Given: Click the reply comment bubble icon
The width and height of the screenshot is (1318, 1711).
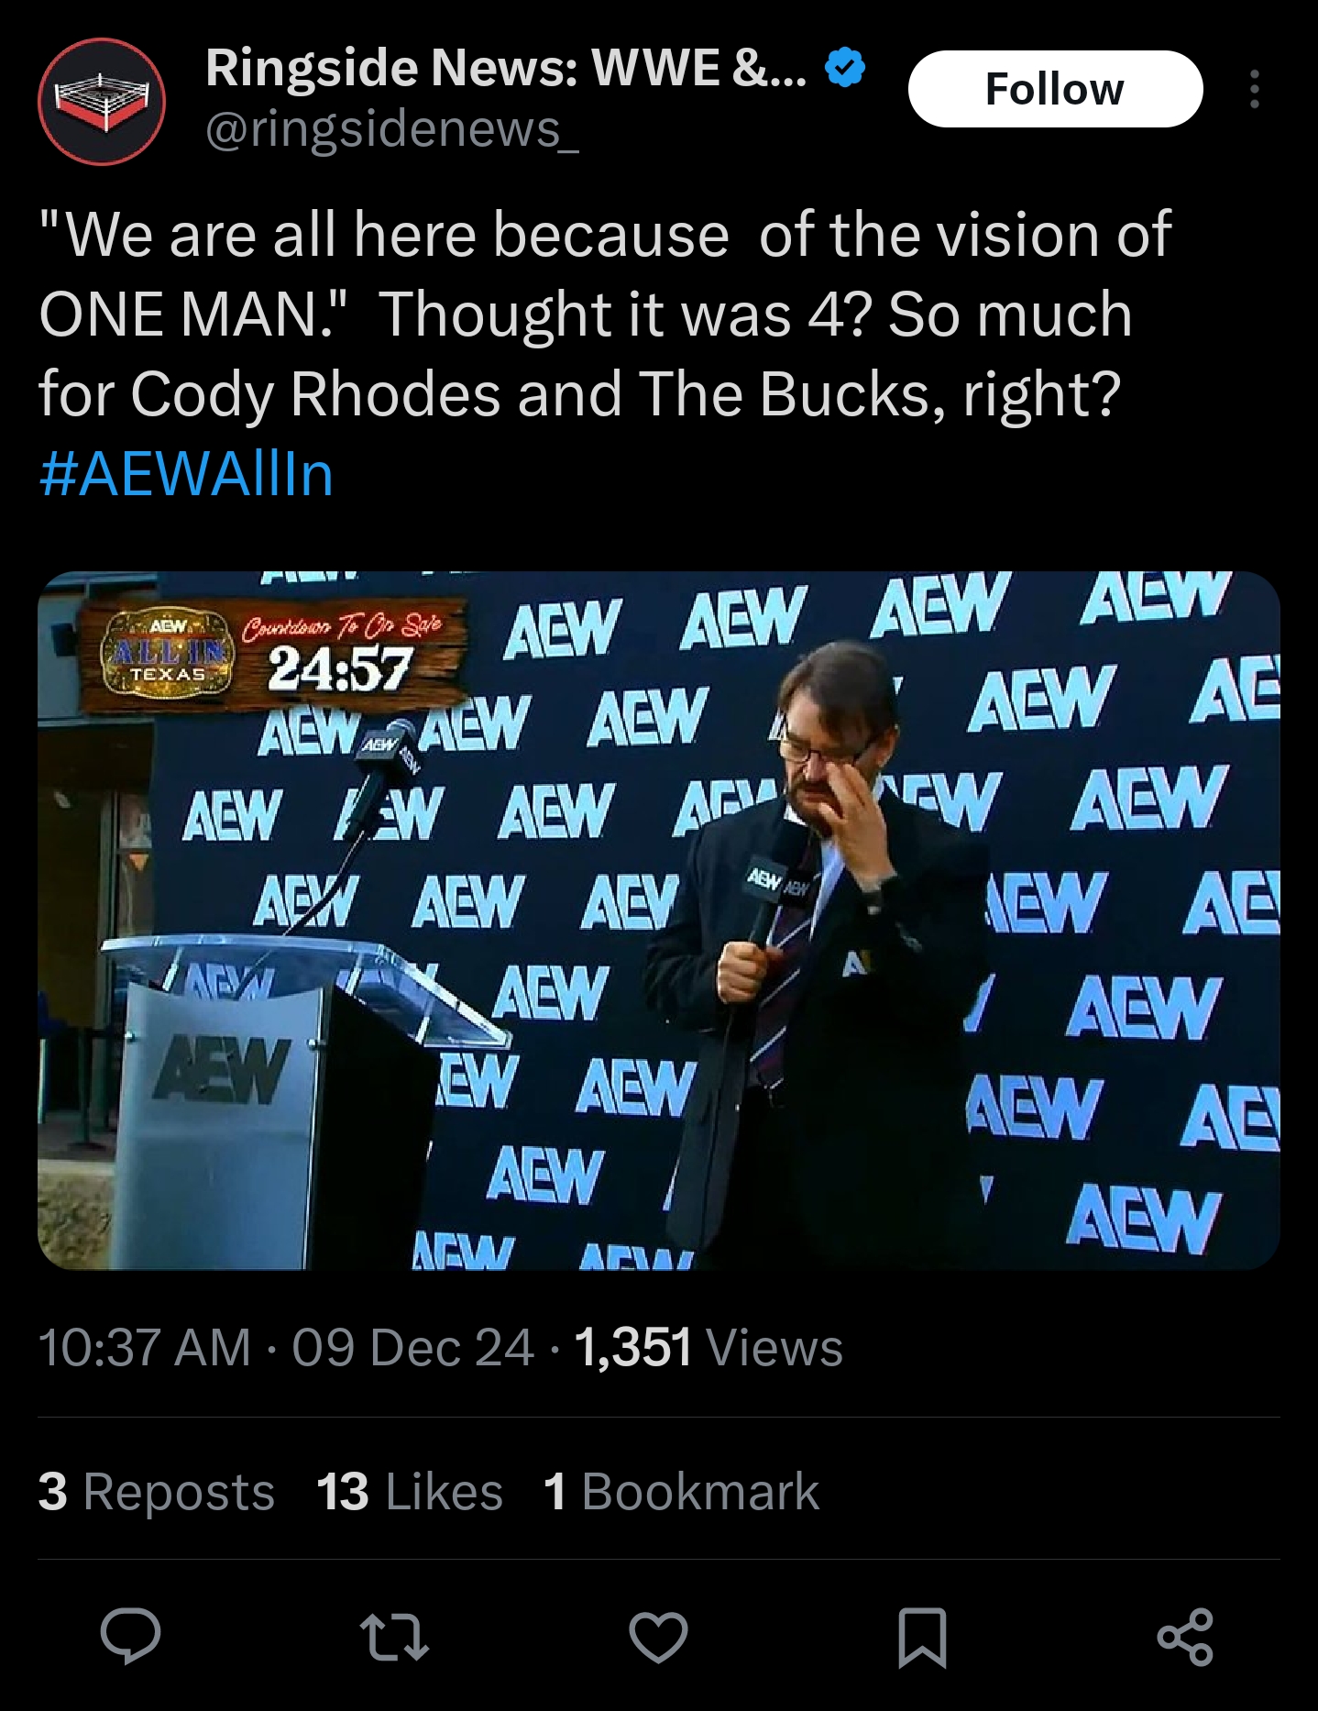Looking at the screenshot, I should [x=131, y=1637].
